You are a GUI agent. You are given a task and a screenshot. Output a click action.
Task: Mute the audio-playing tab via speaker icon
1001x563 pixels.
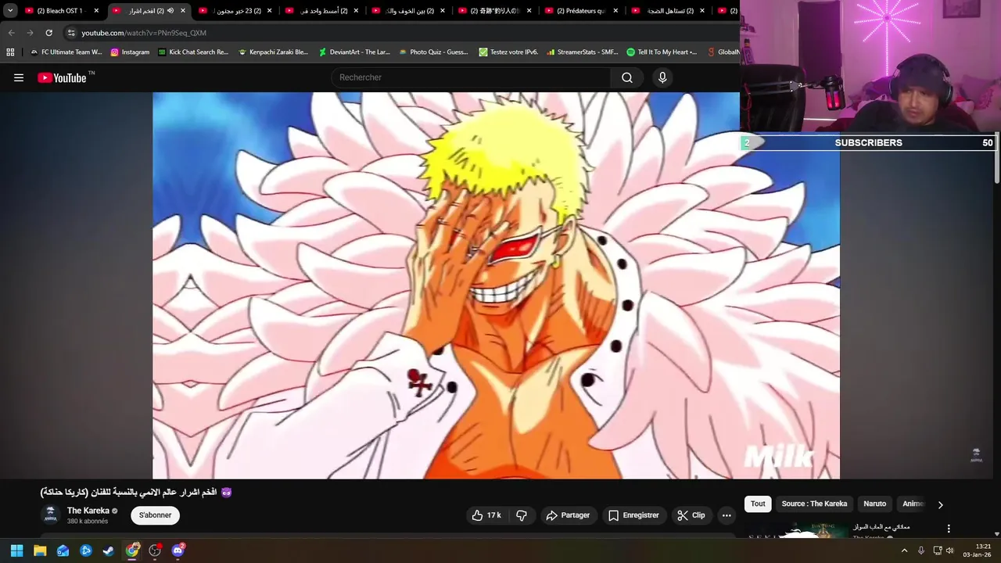tap(170, 11)
